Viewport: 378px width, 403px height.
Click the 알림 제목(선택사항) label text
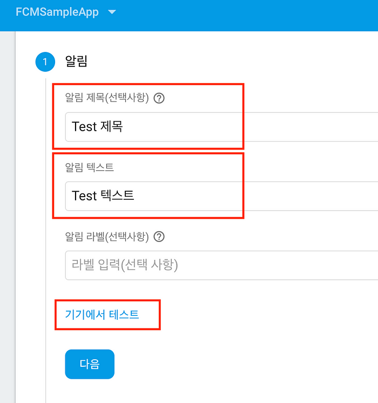coord(107,98)
